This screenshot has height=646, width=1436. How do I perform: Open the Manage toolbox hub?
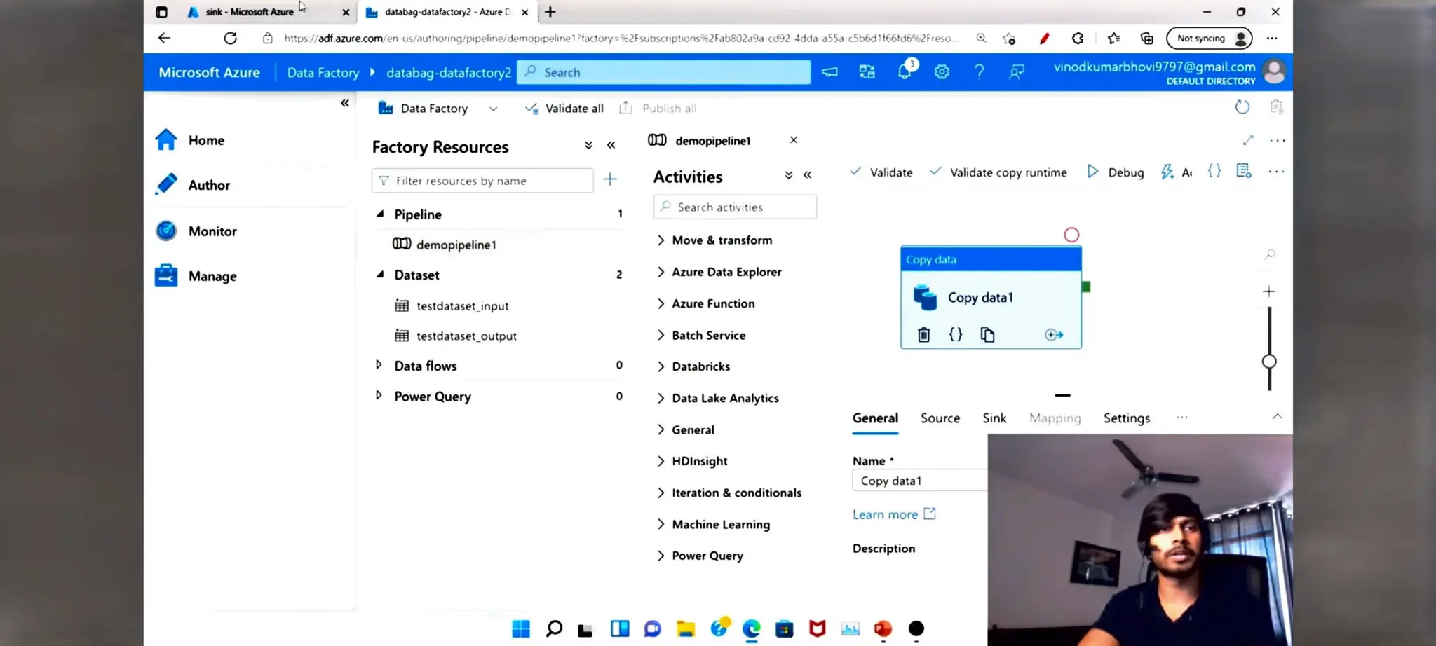coord(196,276)
